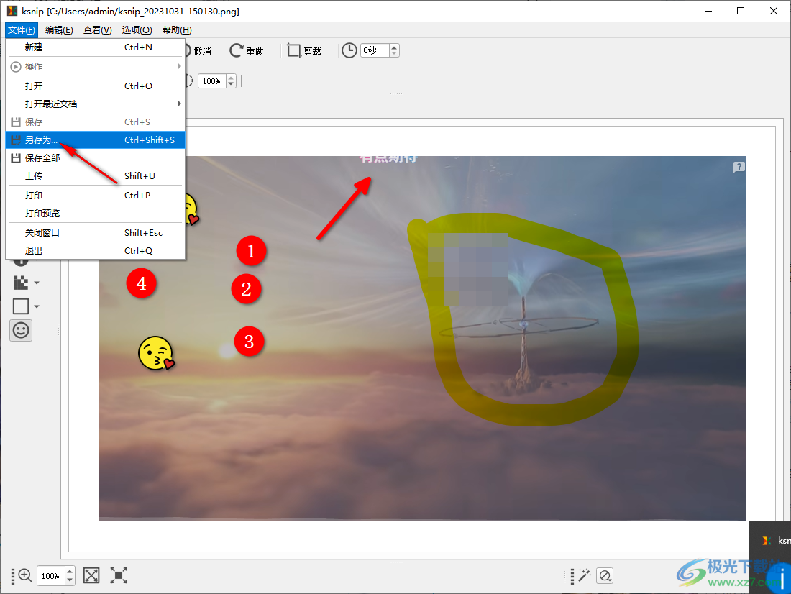
Task: Select the rectangle shape tool
Action: pos(21,306)
